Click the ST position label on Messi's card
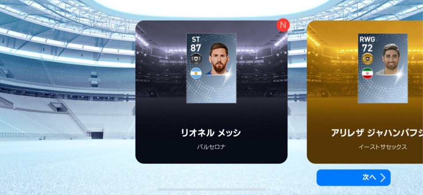Image resolution: width=423 pixels, height=195 pixels. coord(196,40)
